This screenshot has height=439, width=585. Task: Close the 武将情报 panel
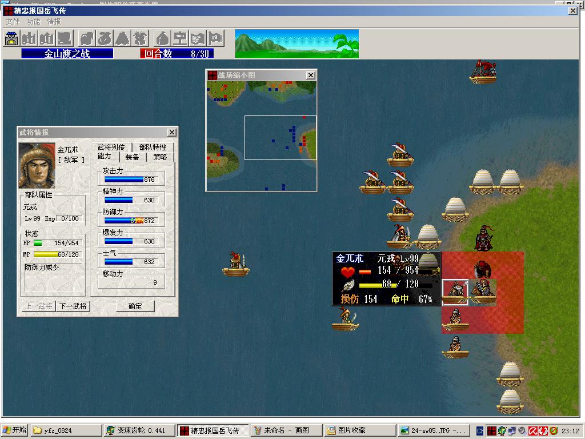171,133
